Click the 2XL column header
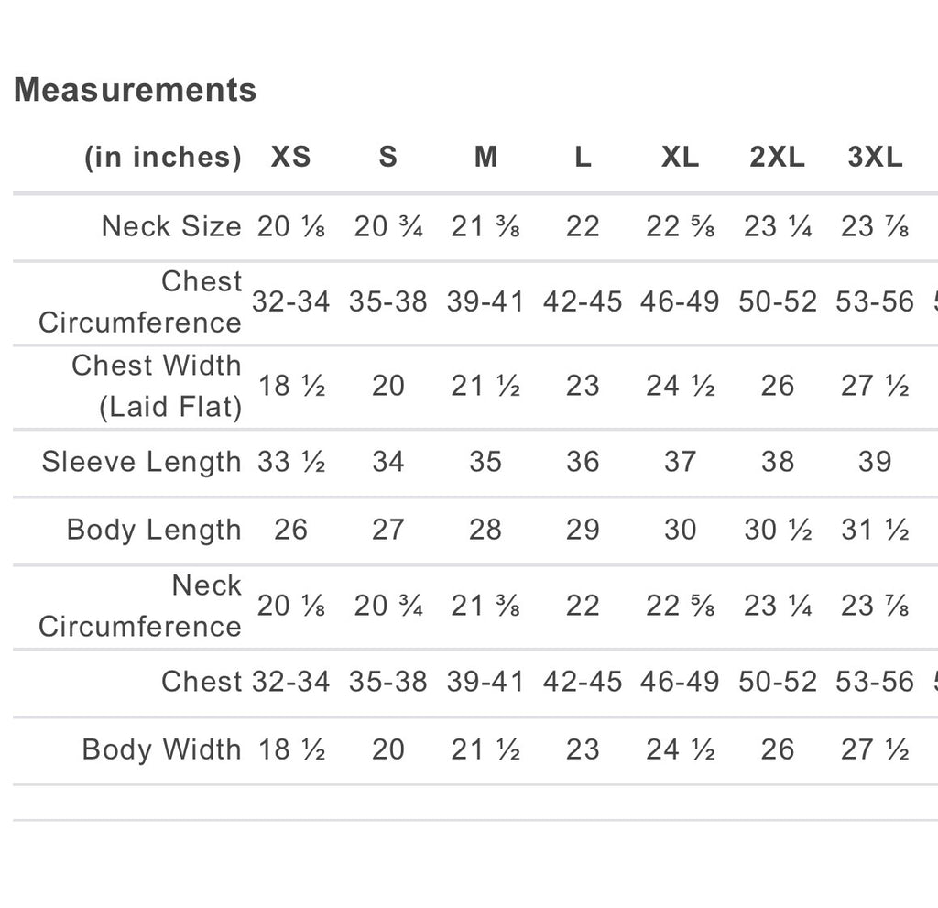938x908 pixels. tap(777, 157)
